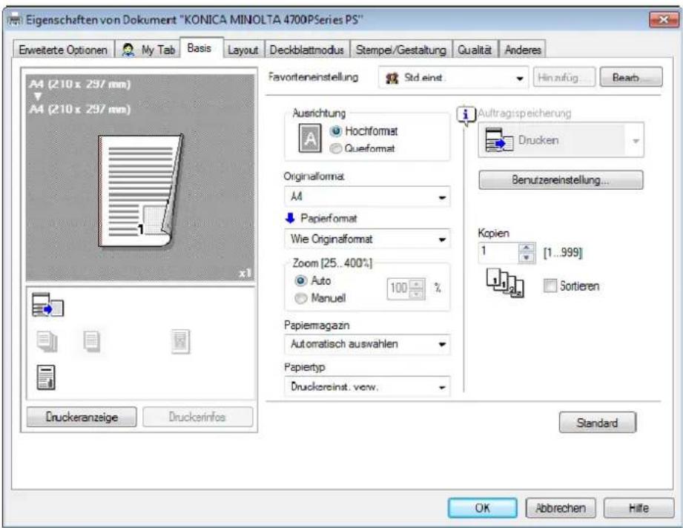Open the Auftragspeicherung Drucken dropdown
The height and width of the screenshot is (528, 683).
click(561, 140)
